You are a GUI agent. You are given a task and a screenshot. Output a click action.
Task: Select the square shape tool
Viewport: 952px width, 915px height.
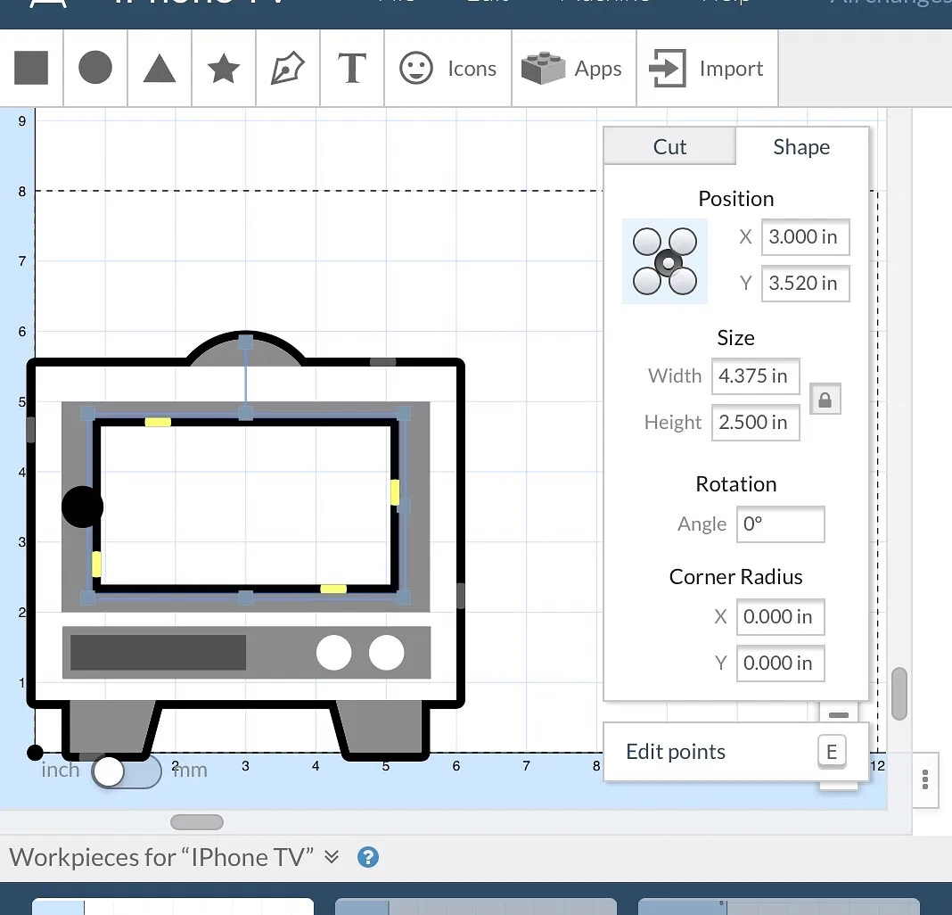point(31,69)
